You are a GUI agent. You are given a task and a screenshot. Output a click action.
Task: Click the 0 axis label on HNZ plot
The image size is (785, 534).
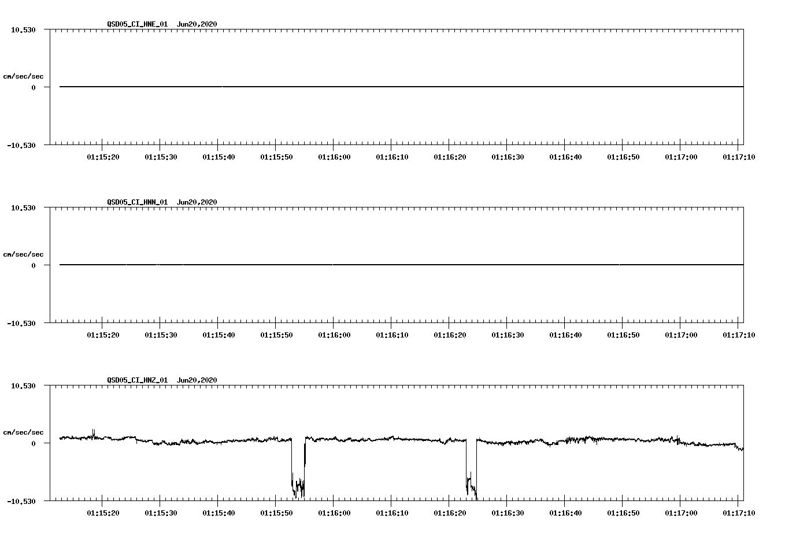pos(34,443)
